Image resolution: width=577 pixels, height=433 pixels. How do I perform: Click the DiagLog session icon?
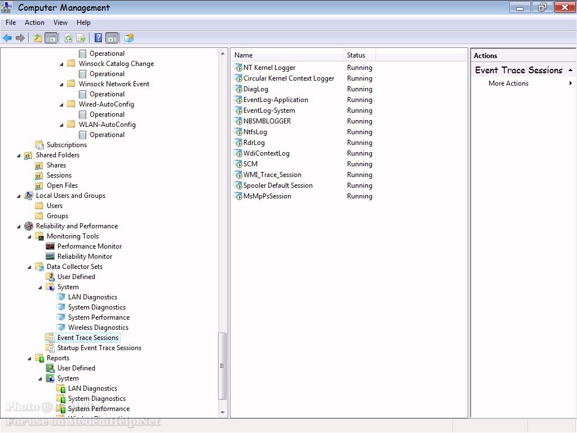[238, 89]
